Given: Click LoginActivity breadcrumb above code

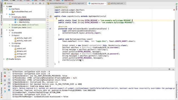Looking at the screenshot, I should 61,7.
